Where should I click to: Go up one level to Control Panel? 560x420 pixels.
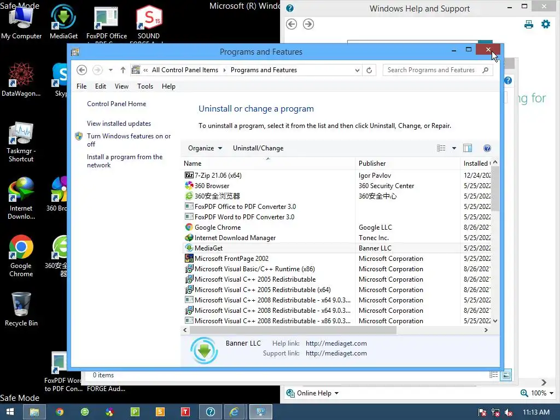pos(123,70)
